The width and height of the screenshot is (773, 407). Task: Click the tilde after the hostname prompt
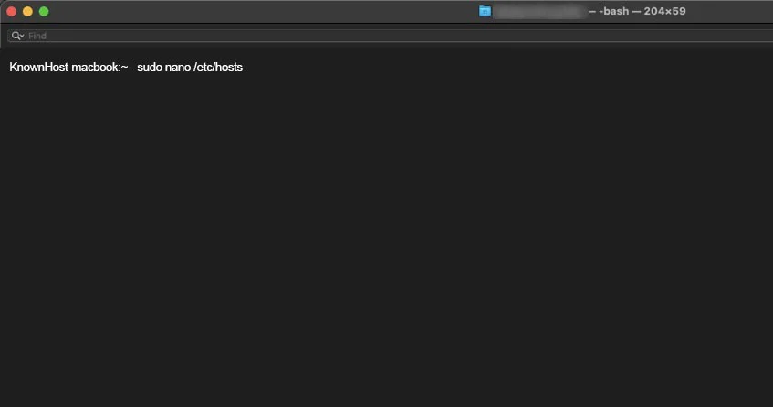tap(125, 68)
